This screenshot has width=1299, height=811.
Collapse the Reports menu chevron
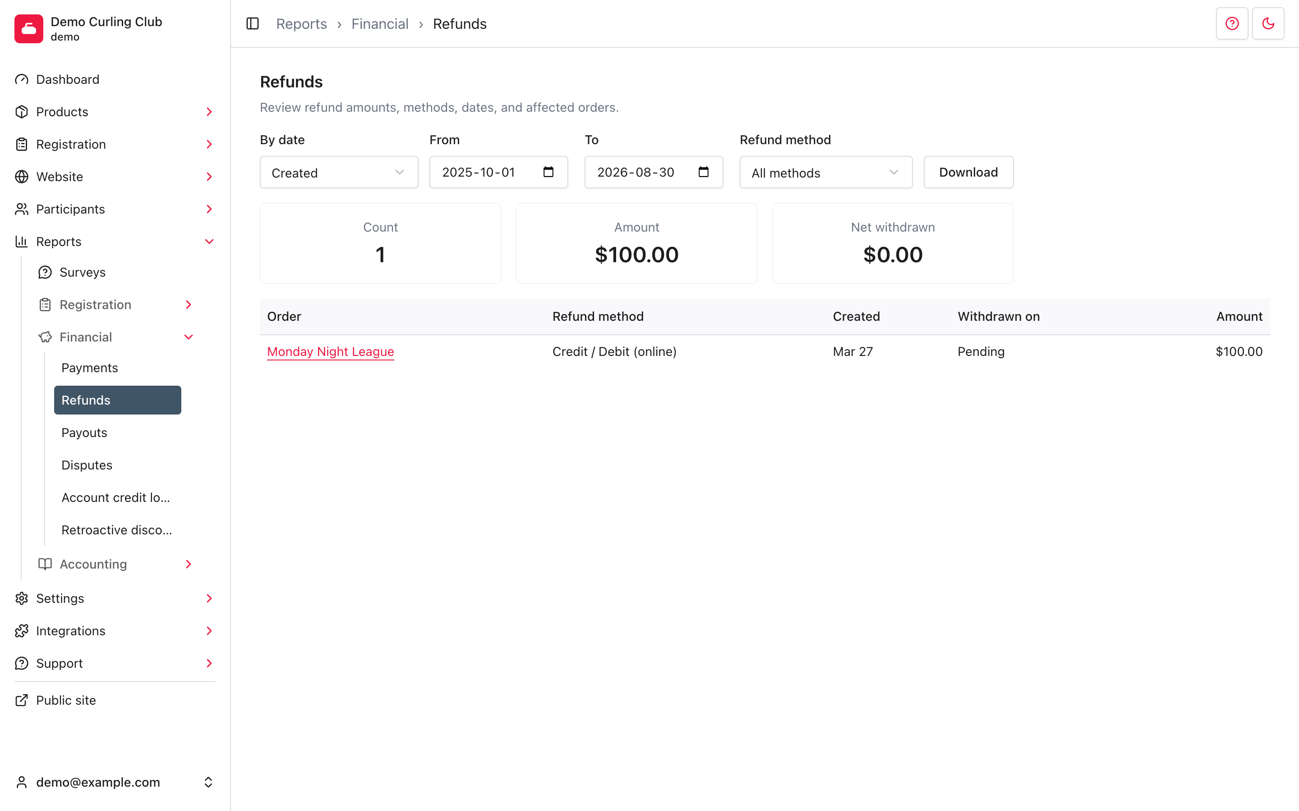(x=209, y=241)
